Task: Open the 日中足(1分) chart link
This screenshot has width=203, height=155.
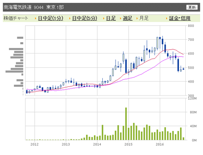Action: coord(50,18)
